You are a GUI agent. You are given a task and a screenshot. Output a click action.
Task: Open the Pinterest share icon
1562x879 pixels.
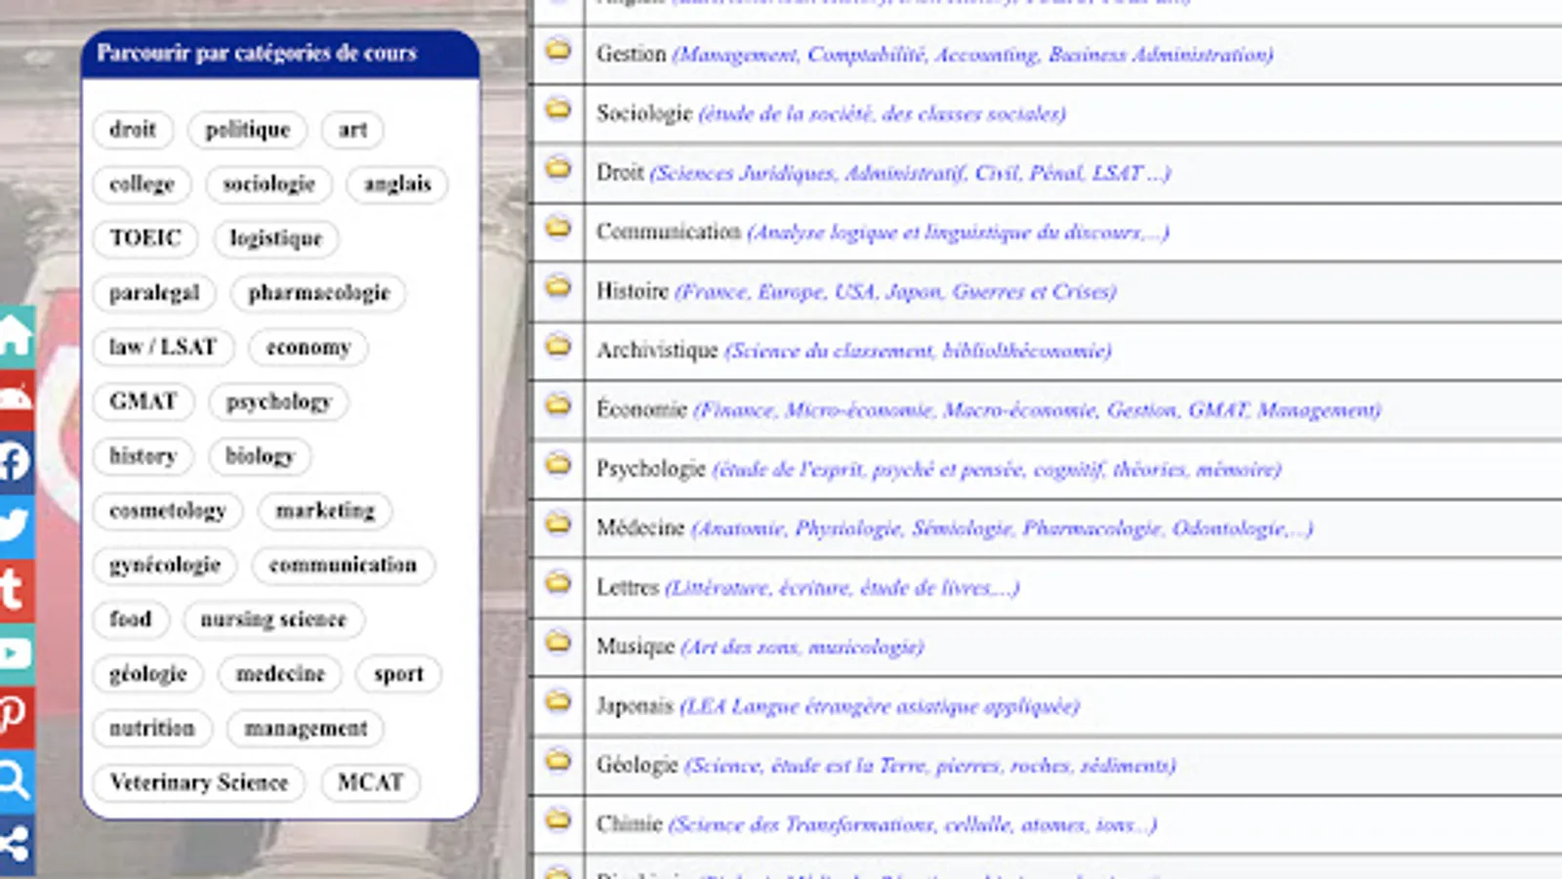click(x=17, y=718)
